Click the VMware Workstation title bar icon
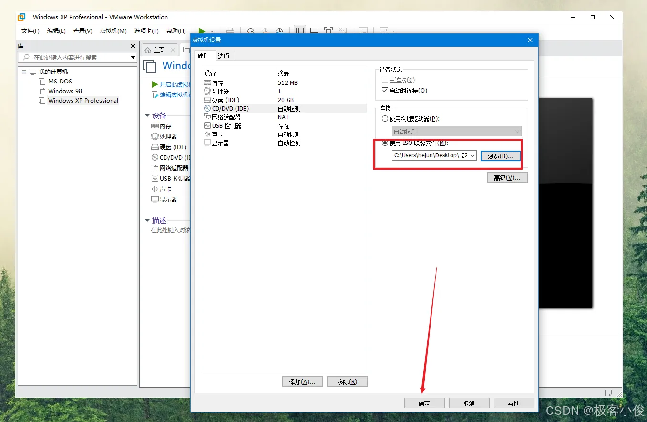 pyautogui.click(x=21, y=17)
